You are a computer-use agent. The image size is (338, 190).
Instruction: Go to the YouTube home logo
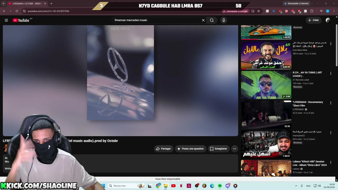pyautogui.click(x=21, y=20)
